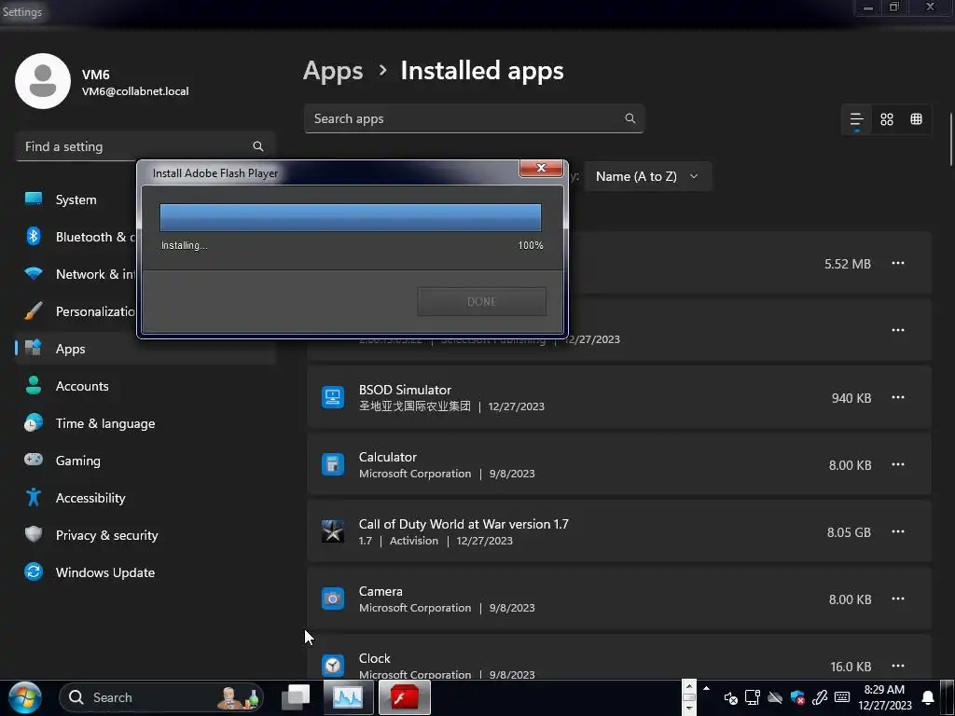
Task: Click the DONE button in Flash installer
Action: 481,301
